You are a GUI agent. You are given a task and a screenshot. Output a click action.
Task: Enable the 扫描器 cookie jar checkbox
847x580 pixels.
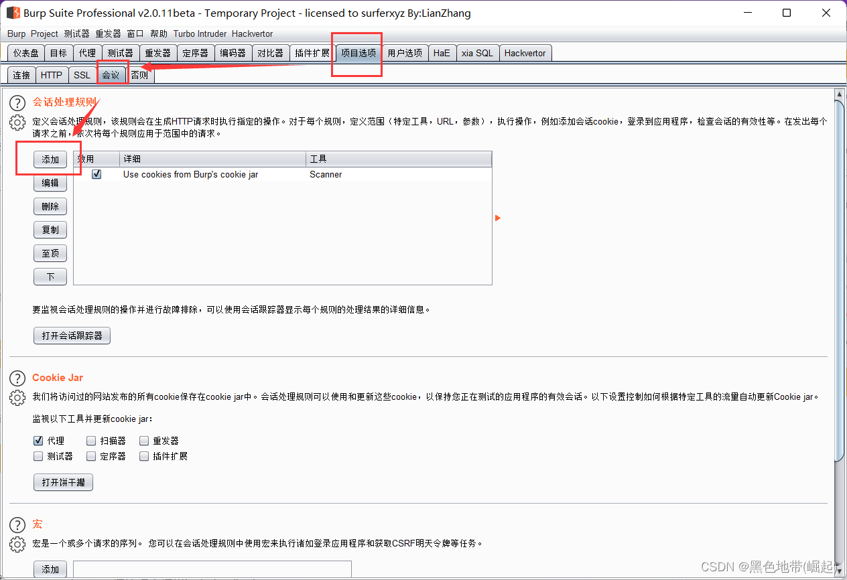tap(91, 441)
